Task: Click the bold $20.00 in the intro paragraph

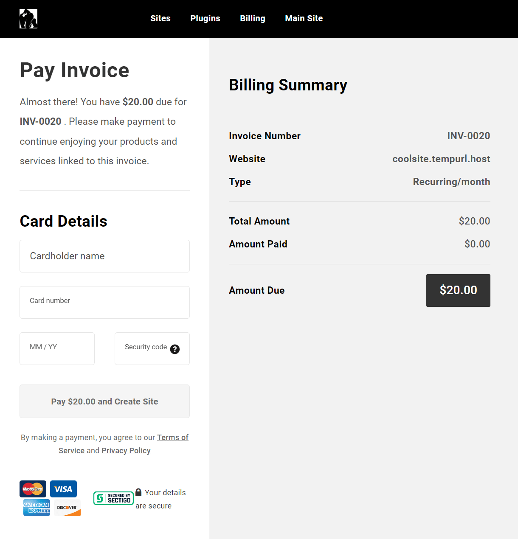Action: [138, 102]
